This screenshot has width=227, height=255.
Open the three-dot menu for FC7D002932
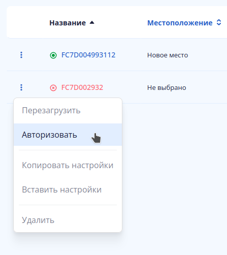click(x=21, y=87)
